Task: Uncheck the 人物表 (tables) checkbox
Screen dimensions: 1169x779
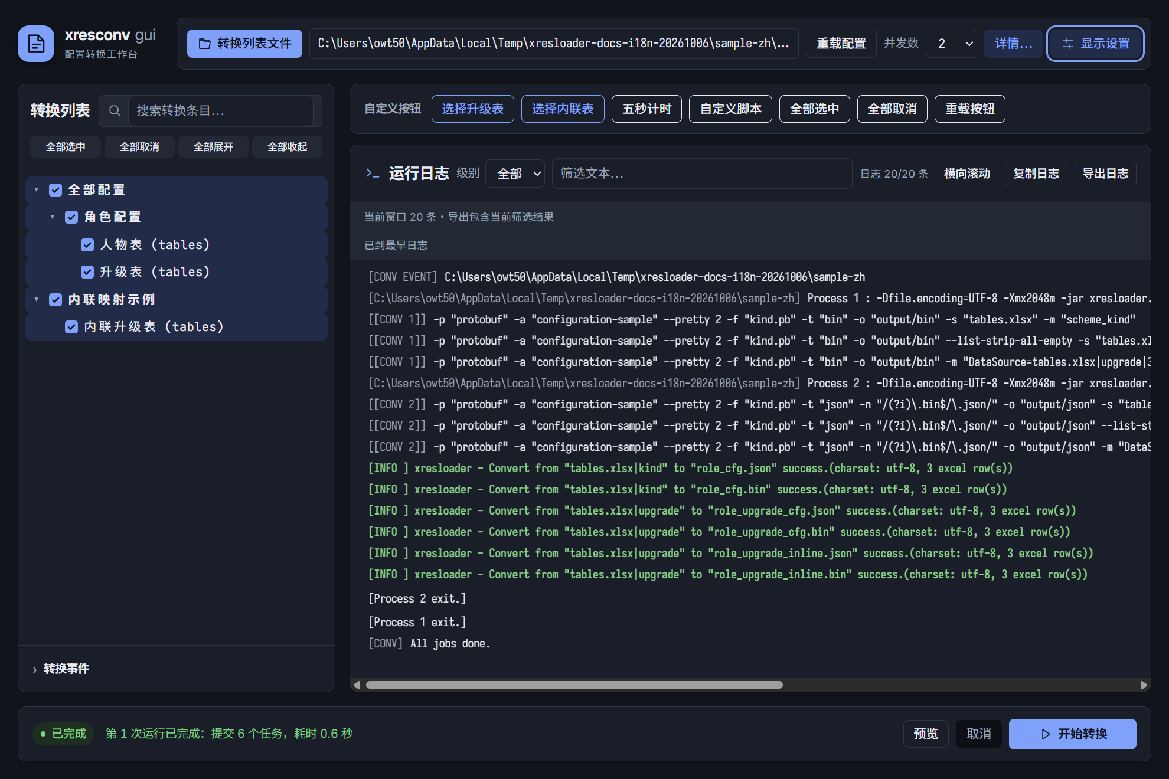Action: tap(87, 245)
